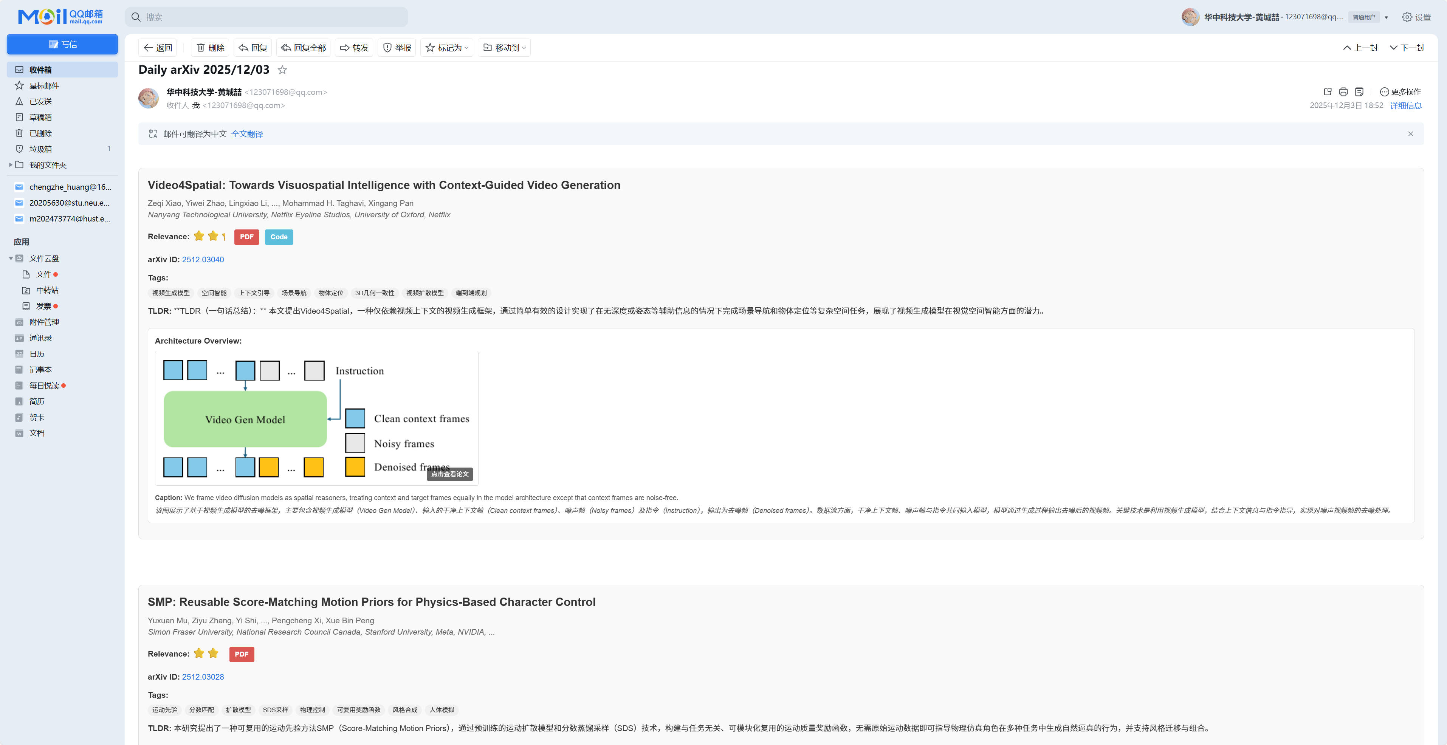Open the 日历 calendar icon
Screen dimensions: 1447x745
click(19, 354)
